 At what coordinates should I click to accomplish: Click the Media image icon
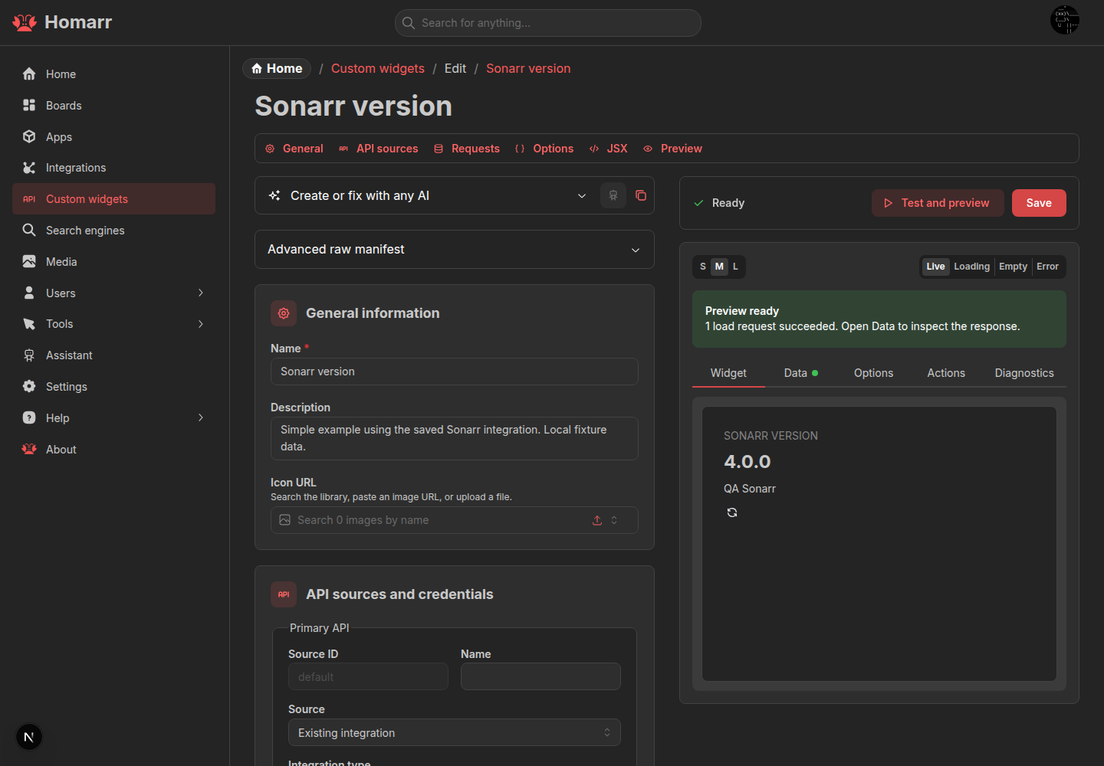coord(29,261)
